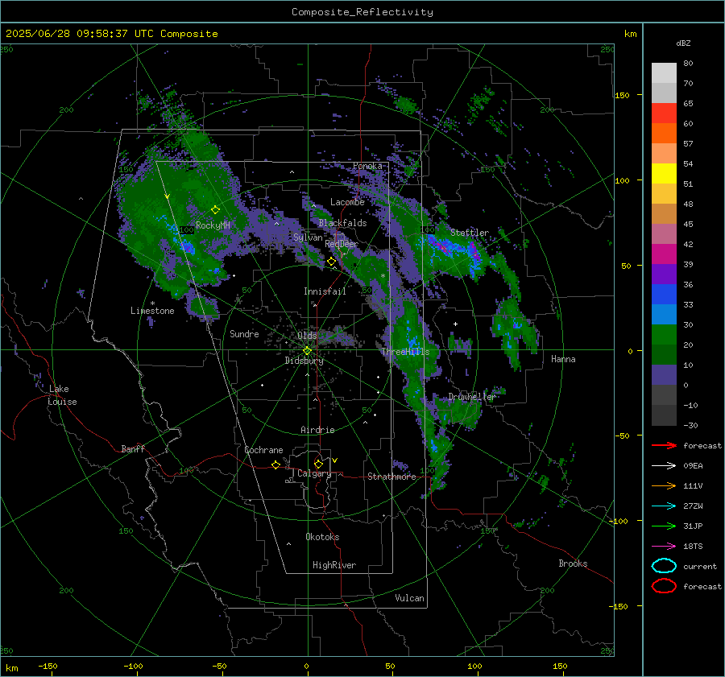Pick the green 31JP arrow symbol
Viewport: 725px width, 677px height.
664,526
